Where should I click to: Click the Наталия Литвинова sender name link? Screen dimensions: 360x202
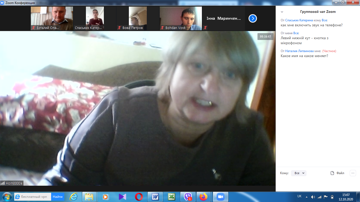click(299, 51)
